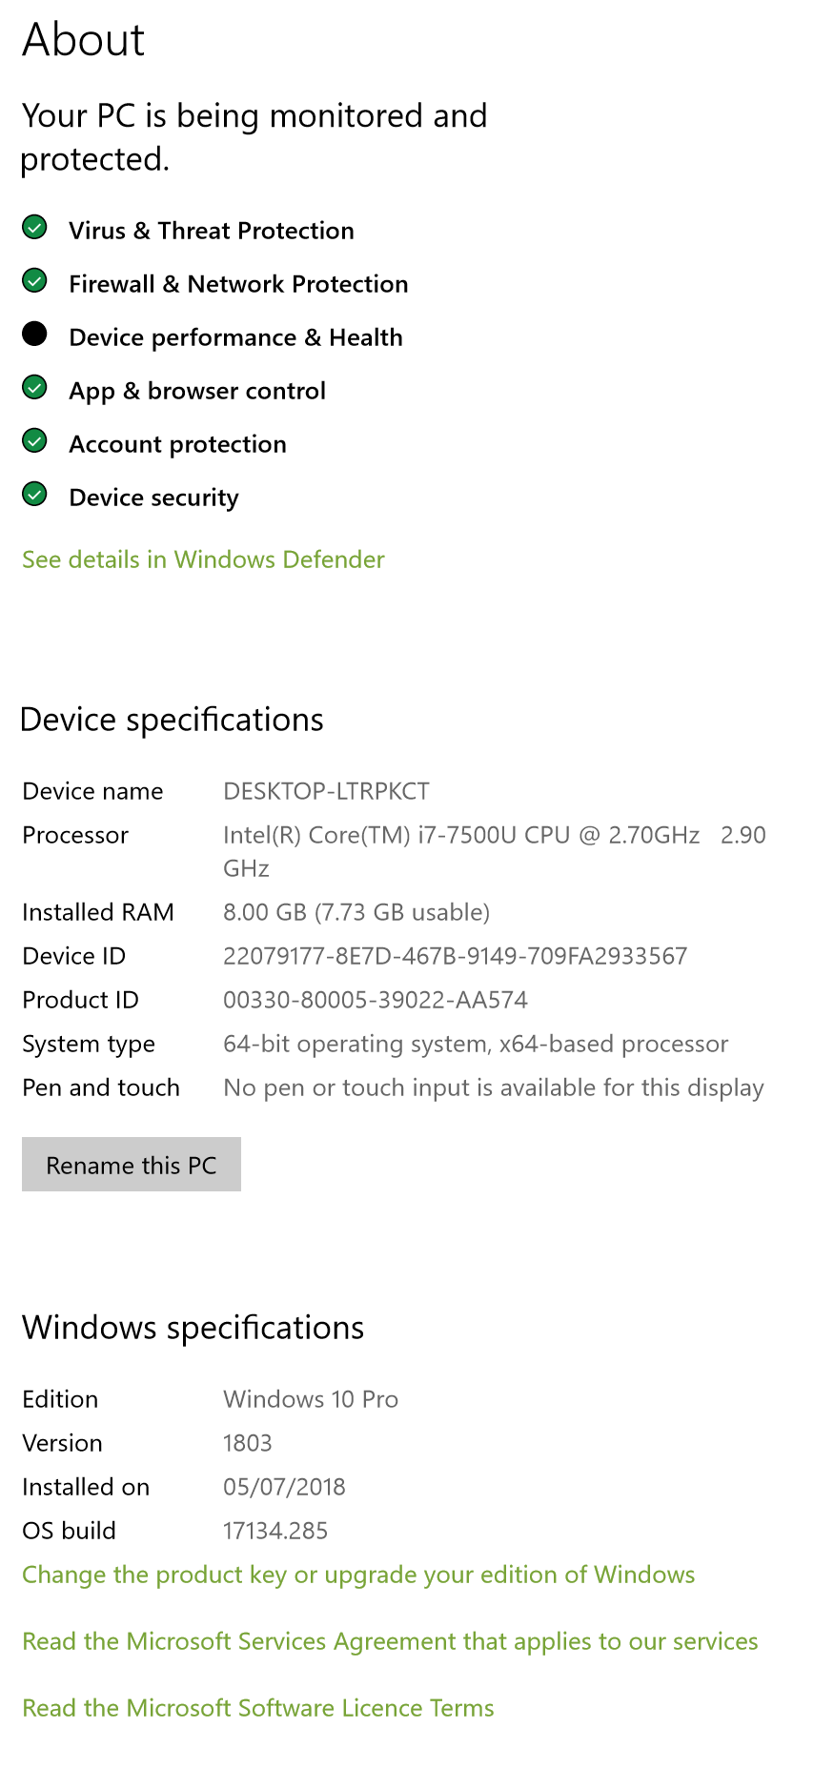Viewport: 834px width, 1768px height.
Task: Open See details in Windows Defender
Action: tap(203, 559)
